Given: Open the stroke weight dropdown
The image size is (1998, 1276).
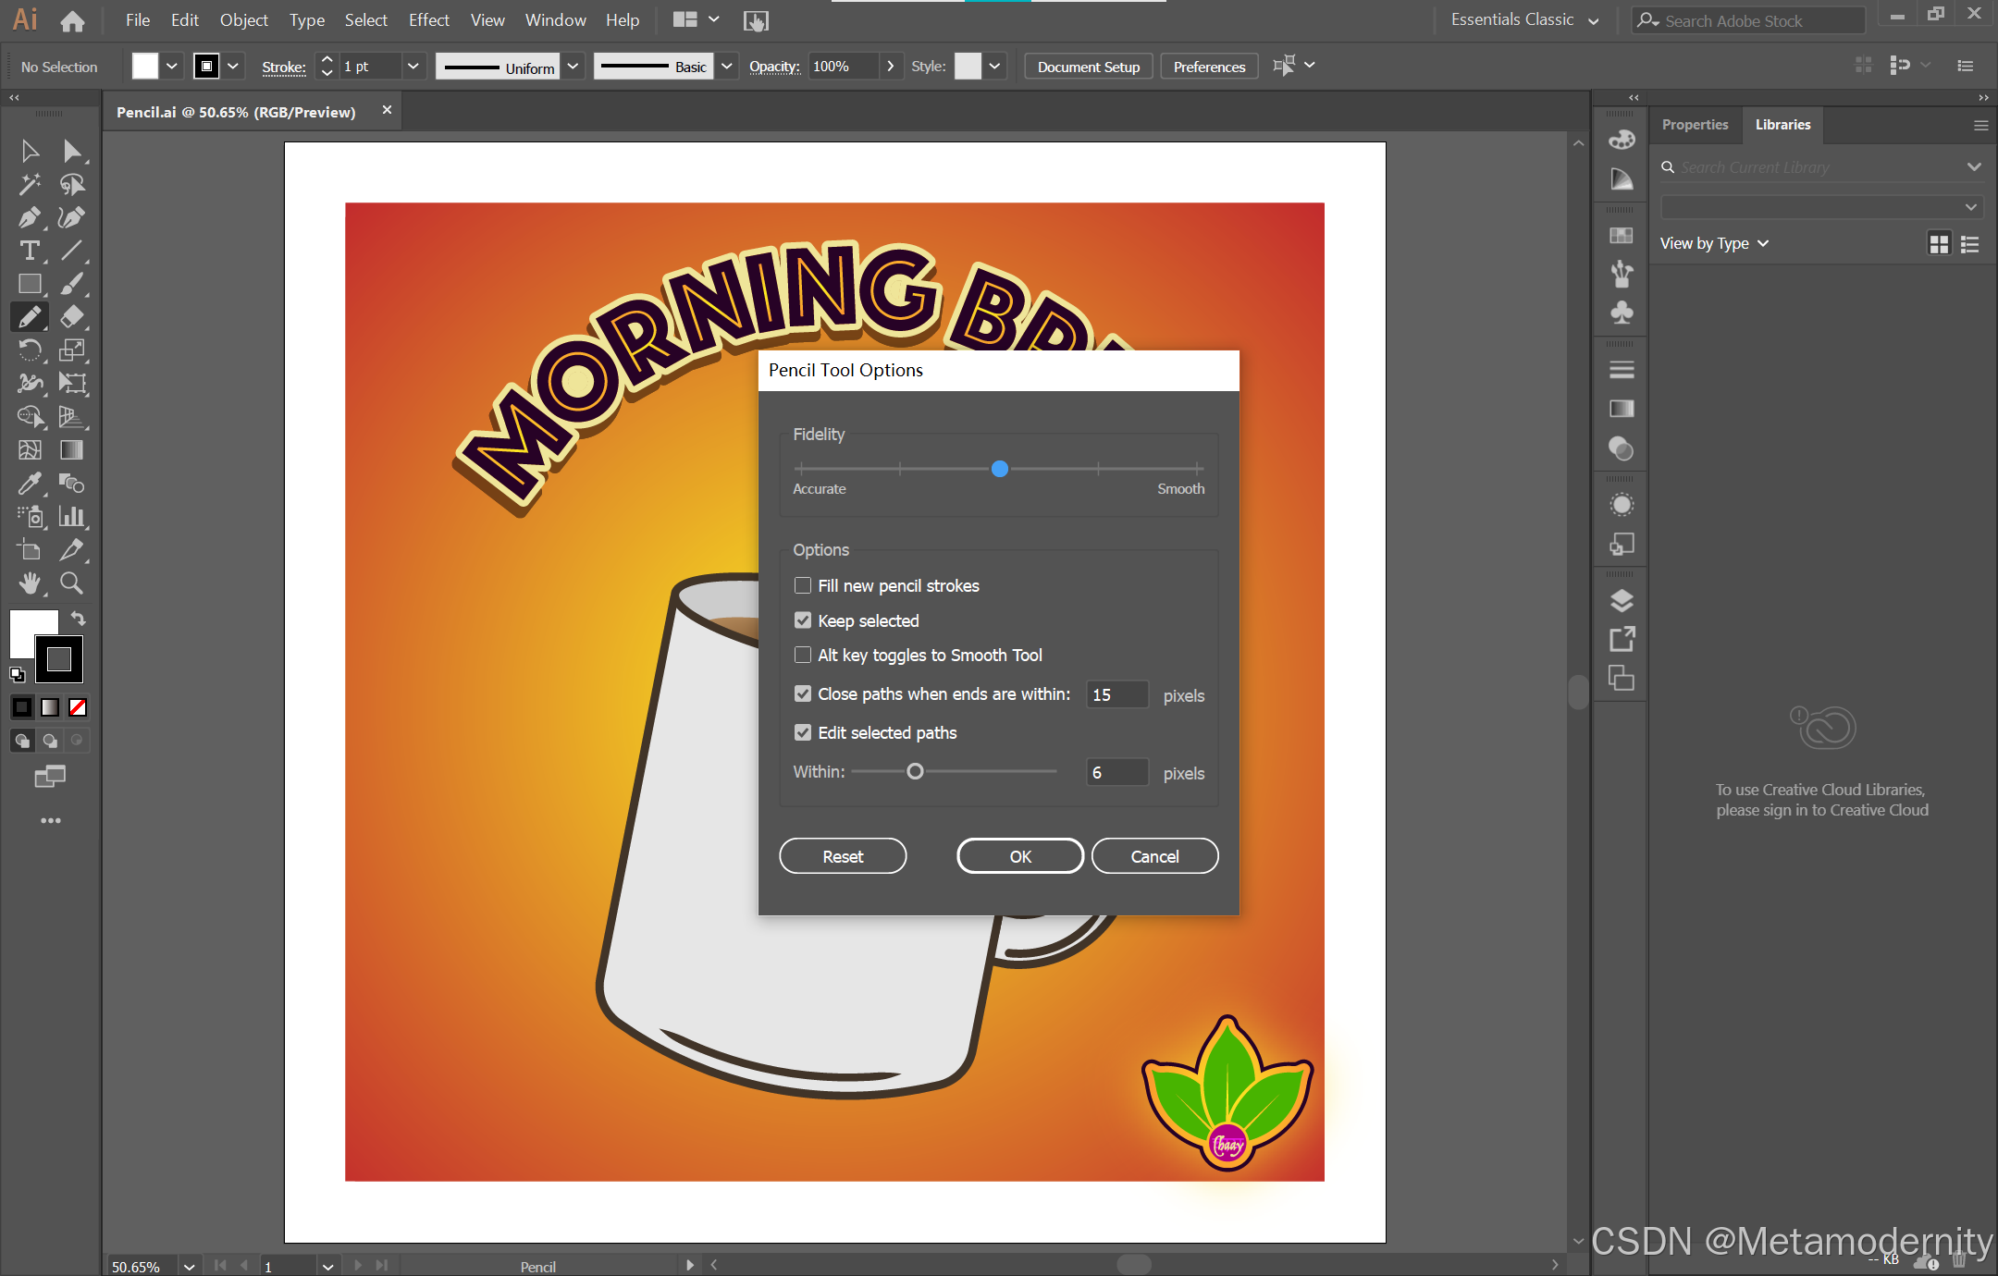Looking at the screenshot, I should (x=413, y=67).
